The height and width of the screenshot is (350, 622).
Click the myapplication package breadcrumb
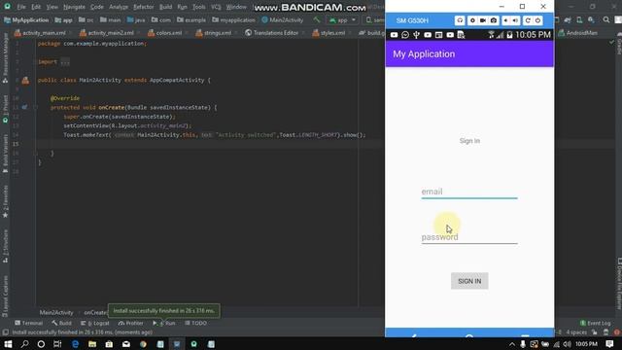[234, 19]
